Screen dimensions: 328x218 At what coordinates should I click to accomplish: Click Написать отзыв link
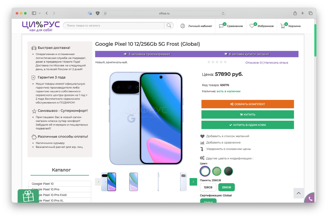coord(276,63)
